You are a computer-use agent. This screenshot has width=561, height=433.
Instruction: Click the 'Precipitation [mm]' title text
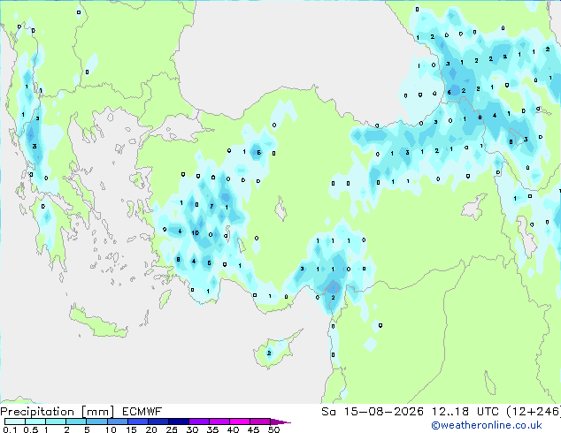[58, 412]
